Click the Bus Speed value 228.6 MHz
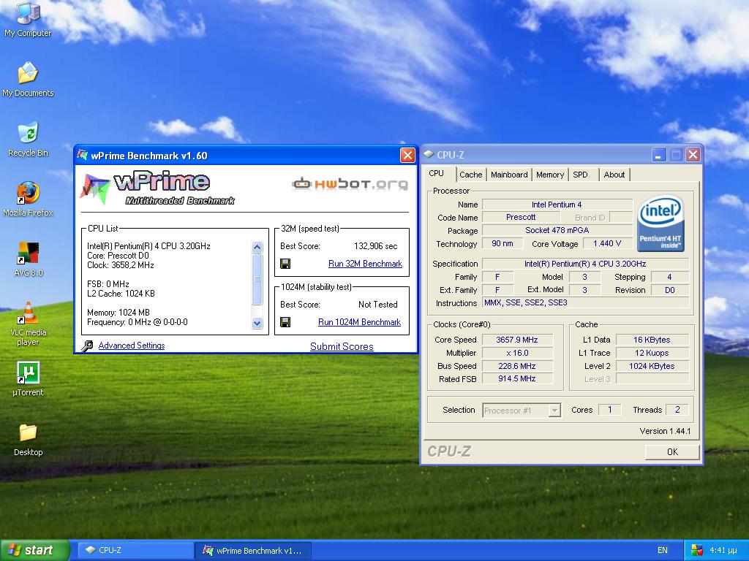Image resolution: width=749 pixels, height=561 pixels. click(x=517, y=366)
